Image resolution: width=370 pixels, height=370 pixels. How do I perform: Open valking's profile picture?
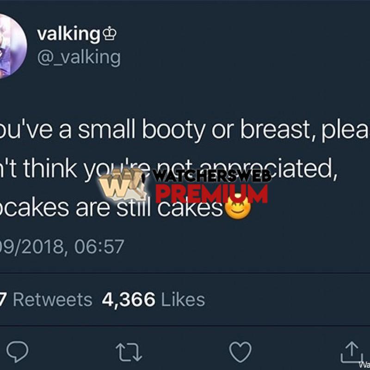pos(12,46)
